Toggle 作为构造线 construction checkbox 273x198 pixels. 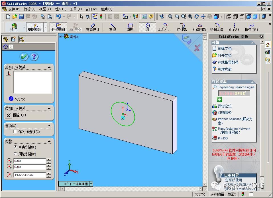pyautogui.click(x=15, y=132)
